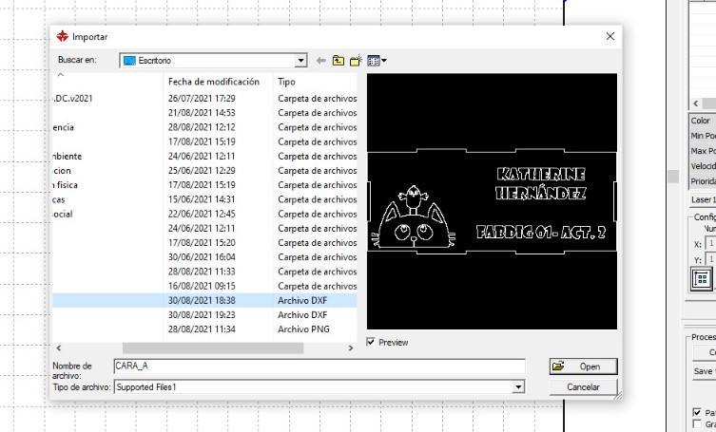Select the DXF file dated 30/08/2021 18:38
Image resolution: width=716 pixels, height=432 pixels.
(x=204, y=300)
